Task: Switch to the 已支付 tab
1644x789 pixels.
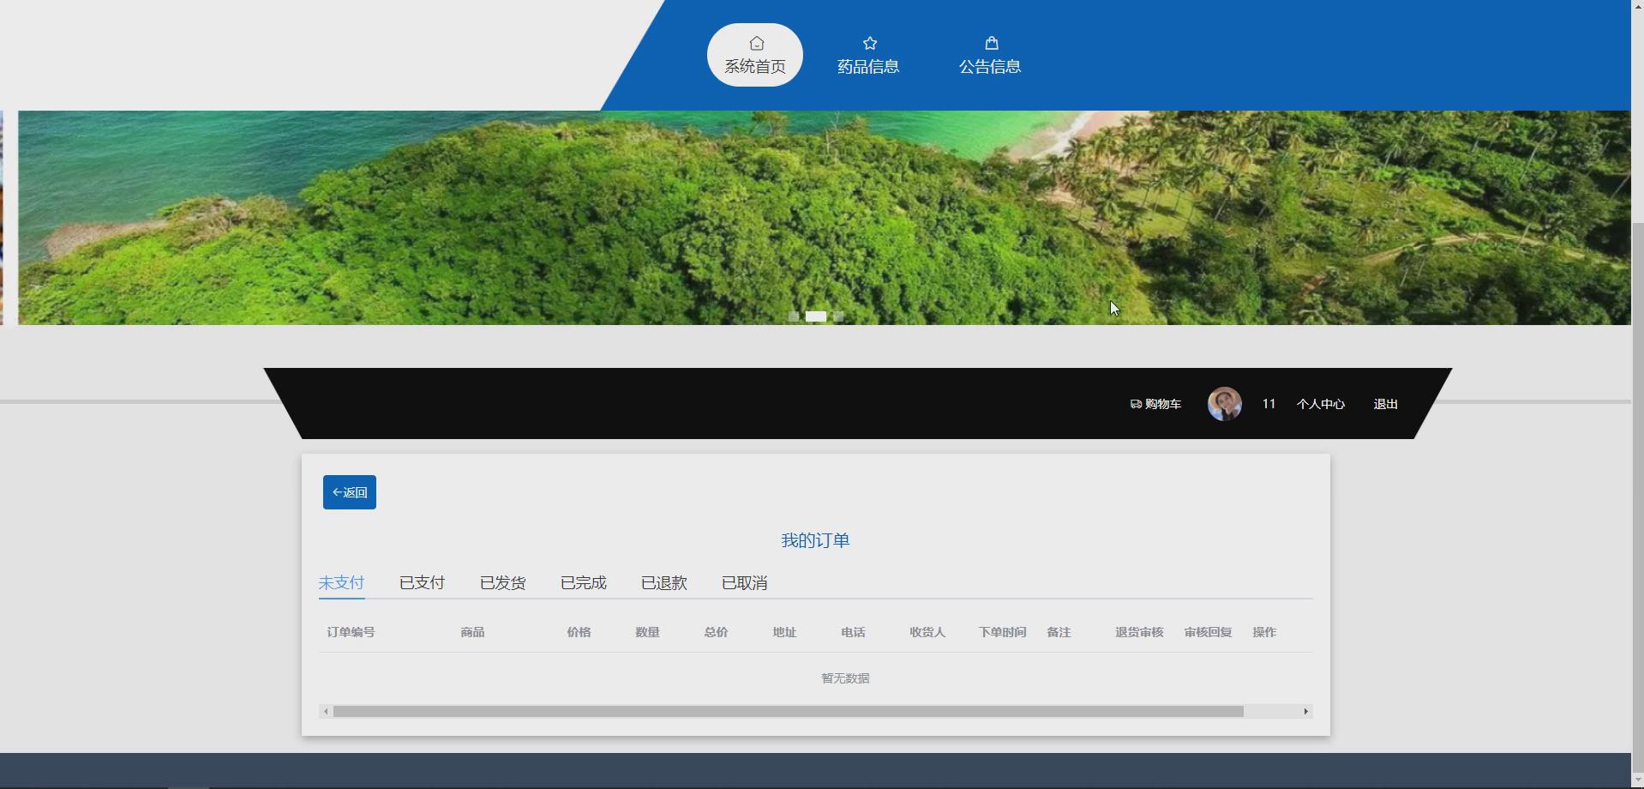Action: pyautogui.click(x=423, y=583)
